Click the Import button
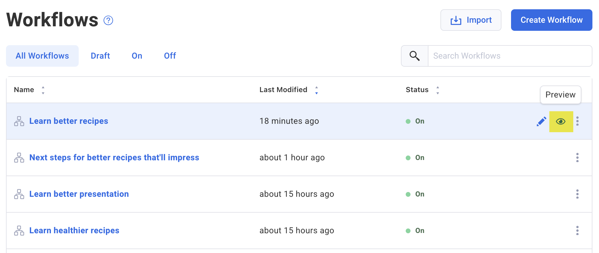This screenshot has height=253, width=599. (x=471, y=20)
